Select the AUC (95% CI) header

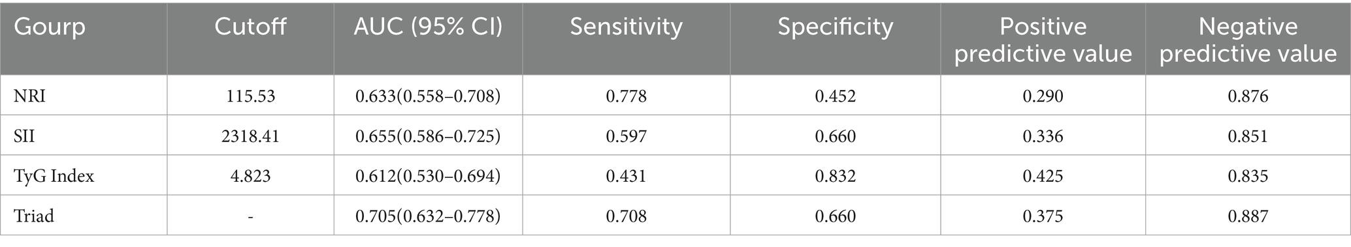coord(428,27)
